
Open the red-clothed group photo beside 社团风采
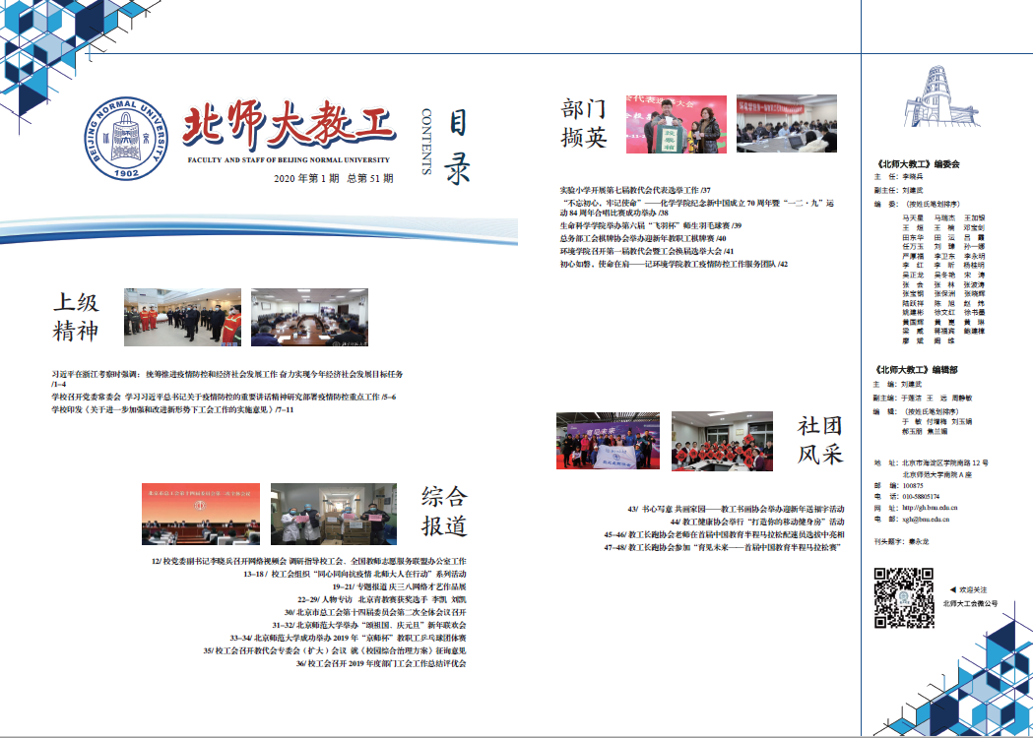(722, 441)
